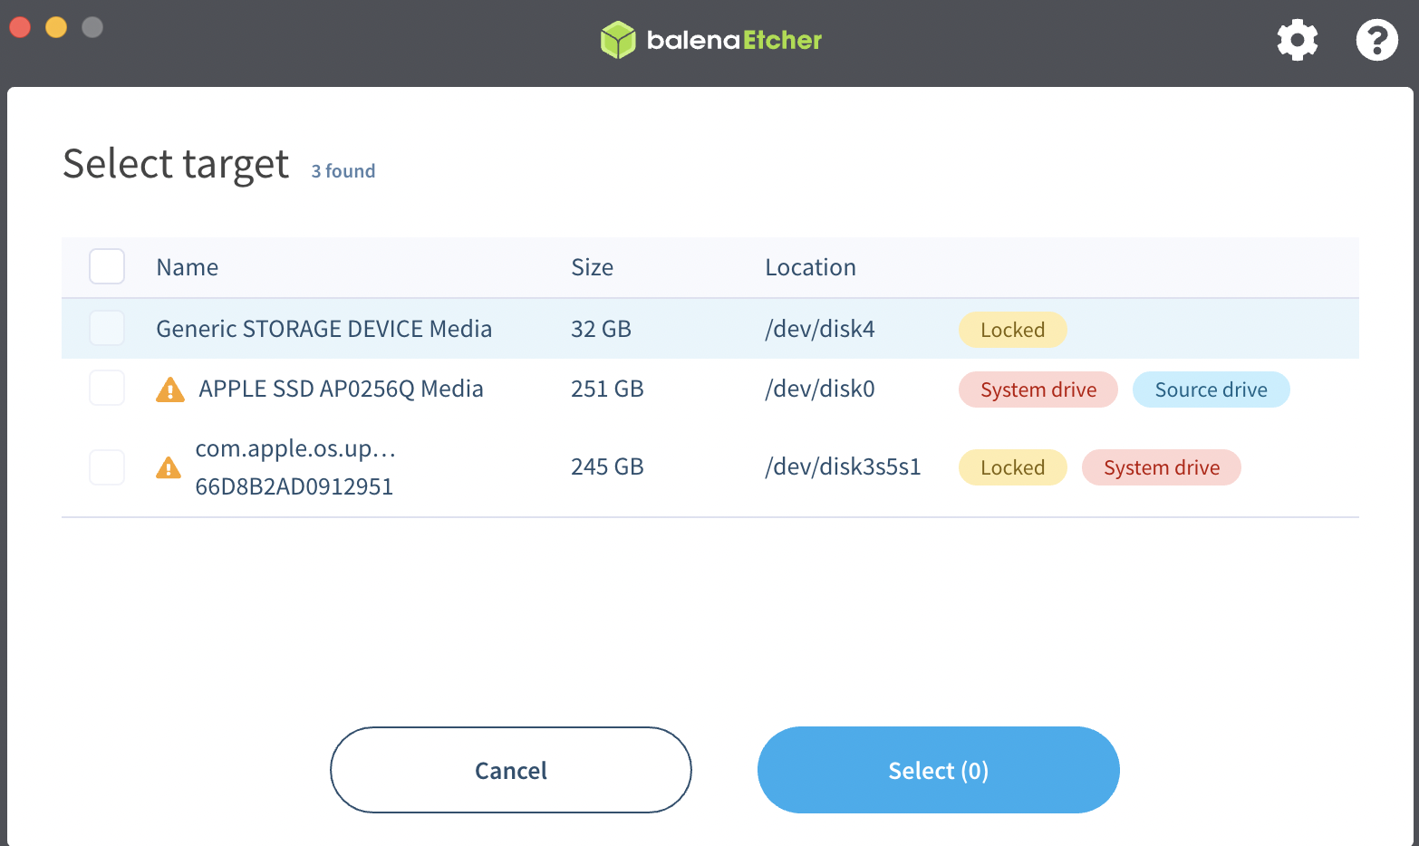Click System drive badge on /dev/disk0 row
The image size is (1419, 846).
click(1038, 389)
